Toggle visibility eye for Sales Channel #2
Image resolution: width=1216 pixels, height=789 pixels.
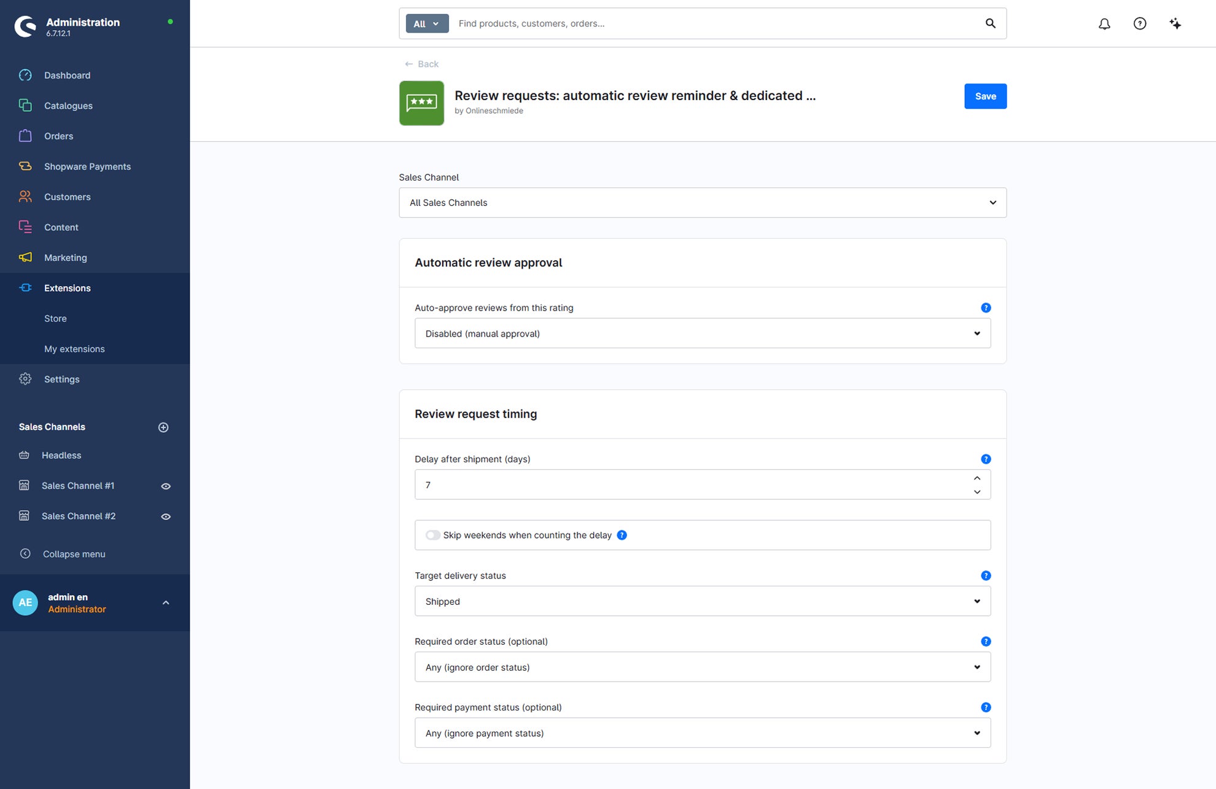tap(166, 517)
